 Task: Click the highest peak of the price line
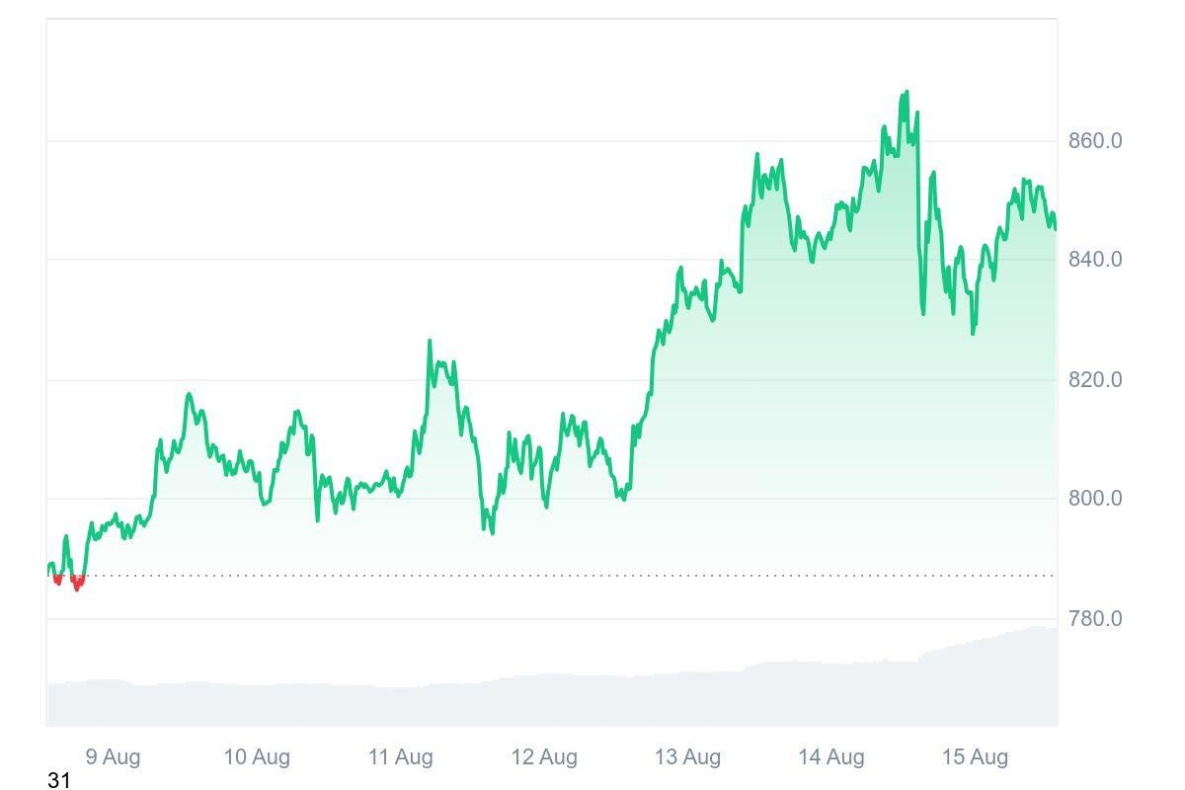(x=906, y=94)
